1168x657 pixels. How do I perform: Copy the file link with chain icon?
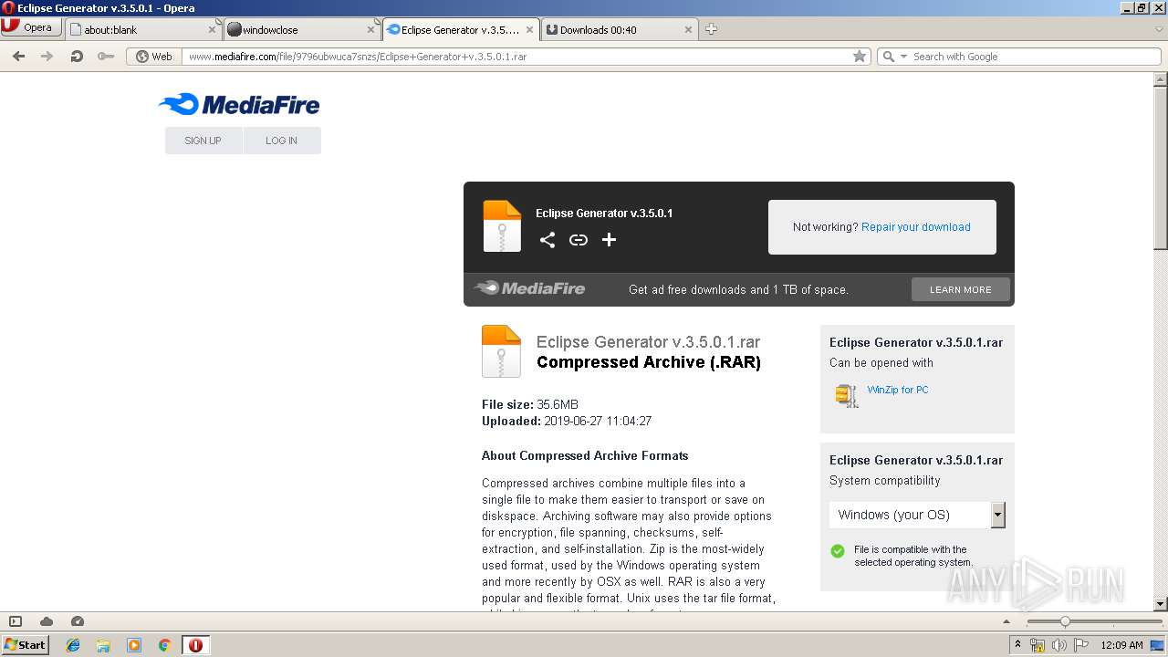[x=579, y=240]
